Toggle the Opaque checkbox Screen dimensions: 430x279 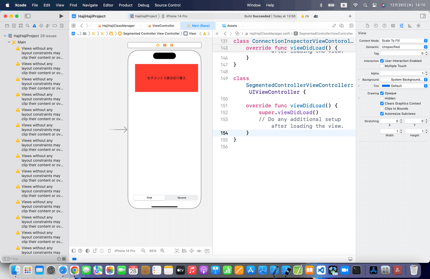(382, 93)
